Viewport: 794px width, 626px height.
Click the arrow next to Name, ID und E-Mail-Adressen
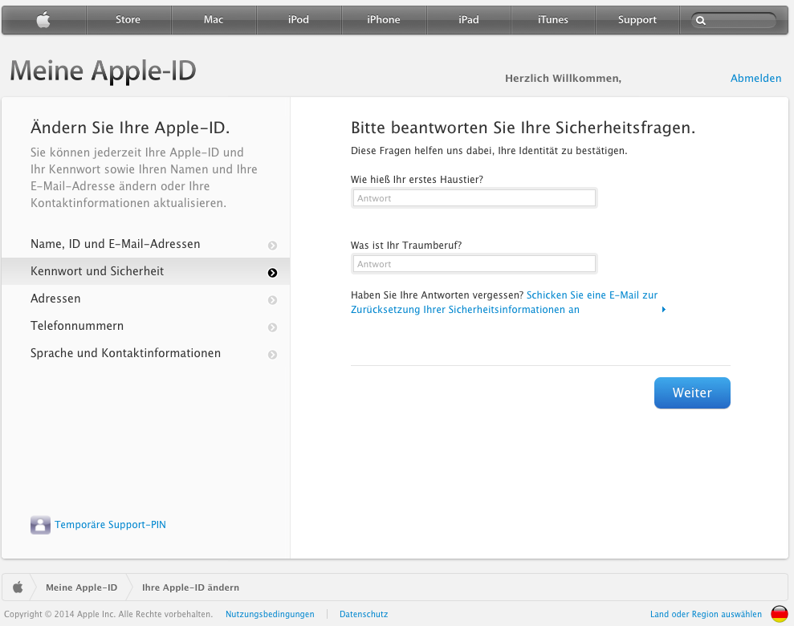[272, 246]
